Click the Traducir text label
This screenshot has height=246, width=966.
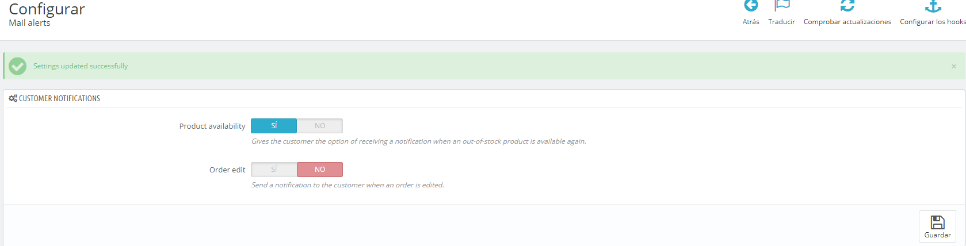tap(782, 22)
